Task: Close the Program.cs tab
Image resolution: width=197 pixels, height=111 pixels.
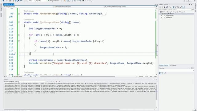Action: pos(13,5)
